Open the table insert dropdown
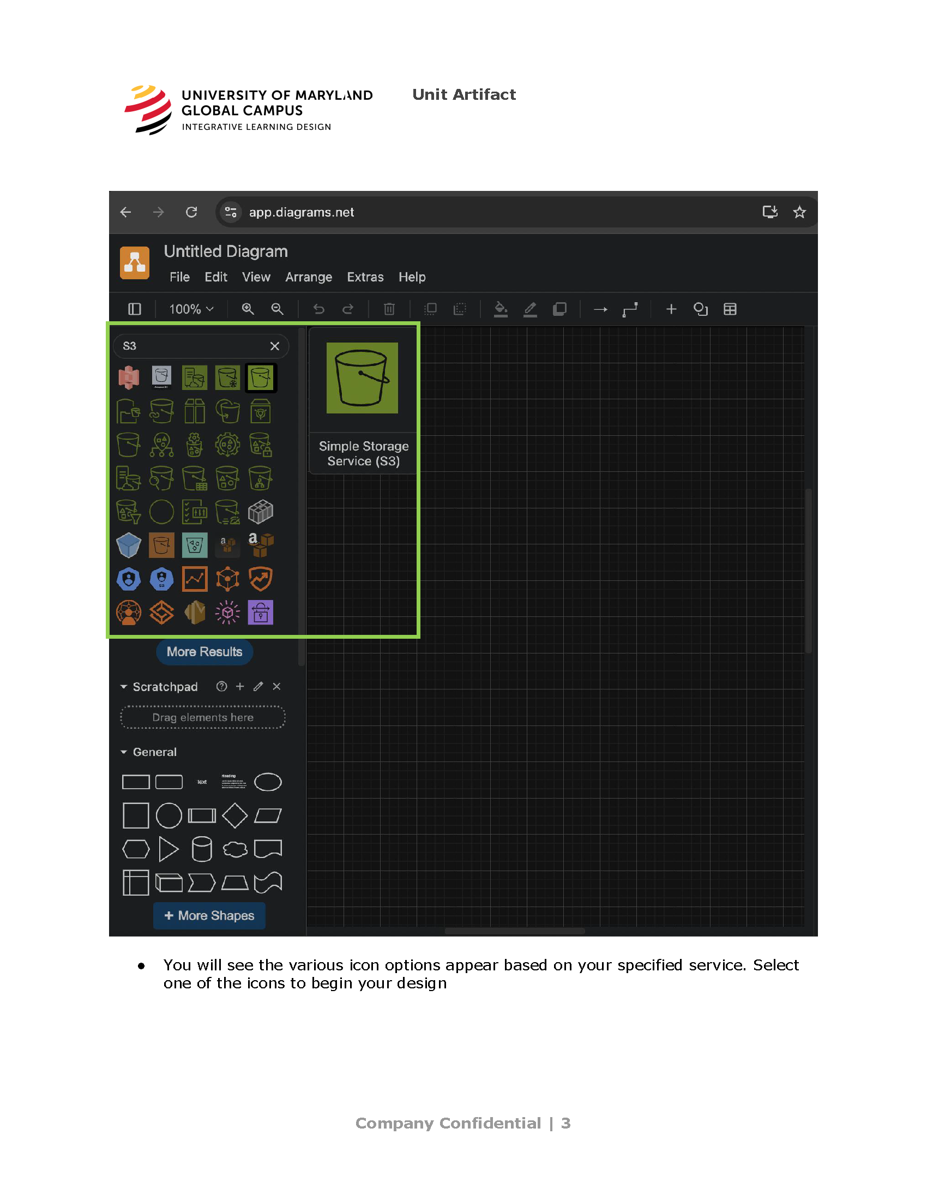 730,309
